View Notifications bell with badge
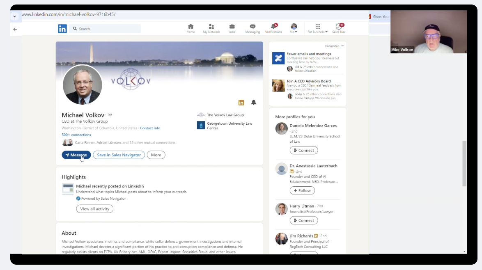 pos(273,28)
